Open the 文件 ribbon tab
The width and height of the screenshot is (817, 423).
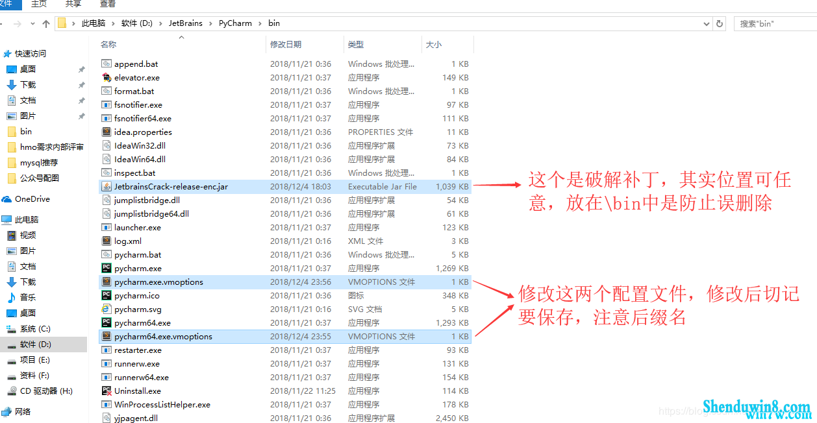point(11,5)
